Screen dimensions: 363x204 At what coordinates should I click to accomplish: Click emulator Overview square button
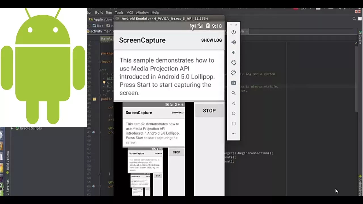click(233, 124)
